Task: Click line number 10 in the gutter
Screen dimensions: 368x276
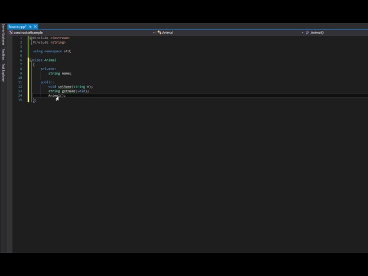Action: [x=20, y=78]
